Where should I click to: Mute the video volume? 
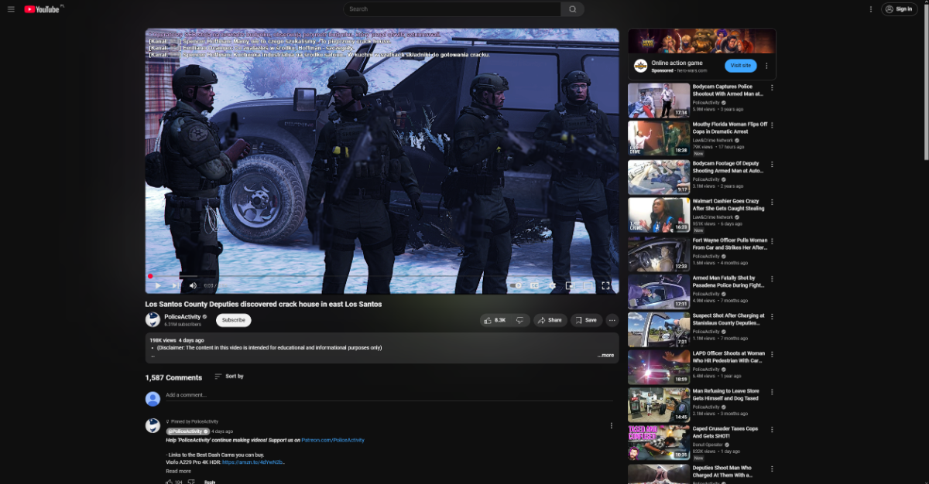click(193, 285)
